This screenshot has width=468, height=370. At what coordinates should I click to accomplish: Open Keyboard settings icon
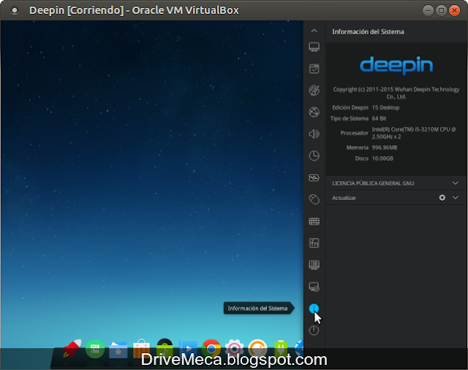tap(314, 221)
